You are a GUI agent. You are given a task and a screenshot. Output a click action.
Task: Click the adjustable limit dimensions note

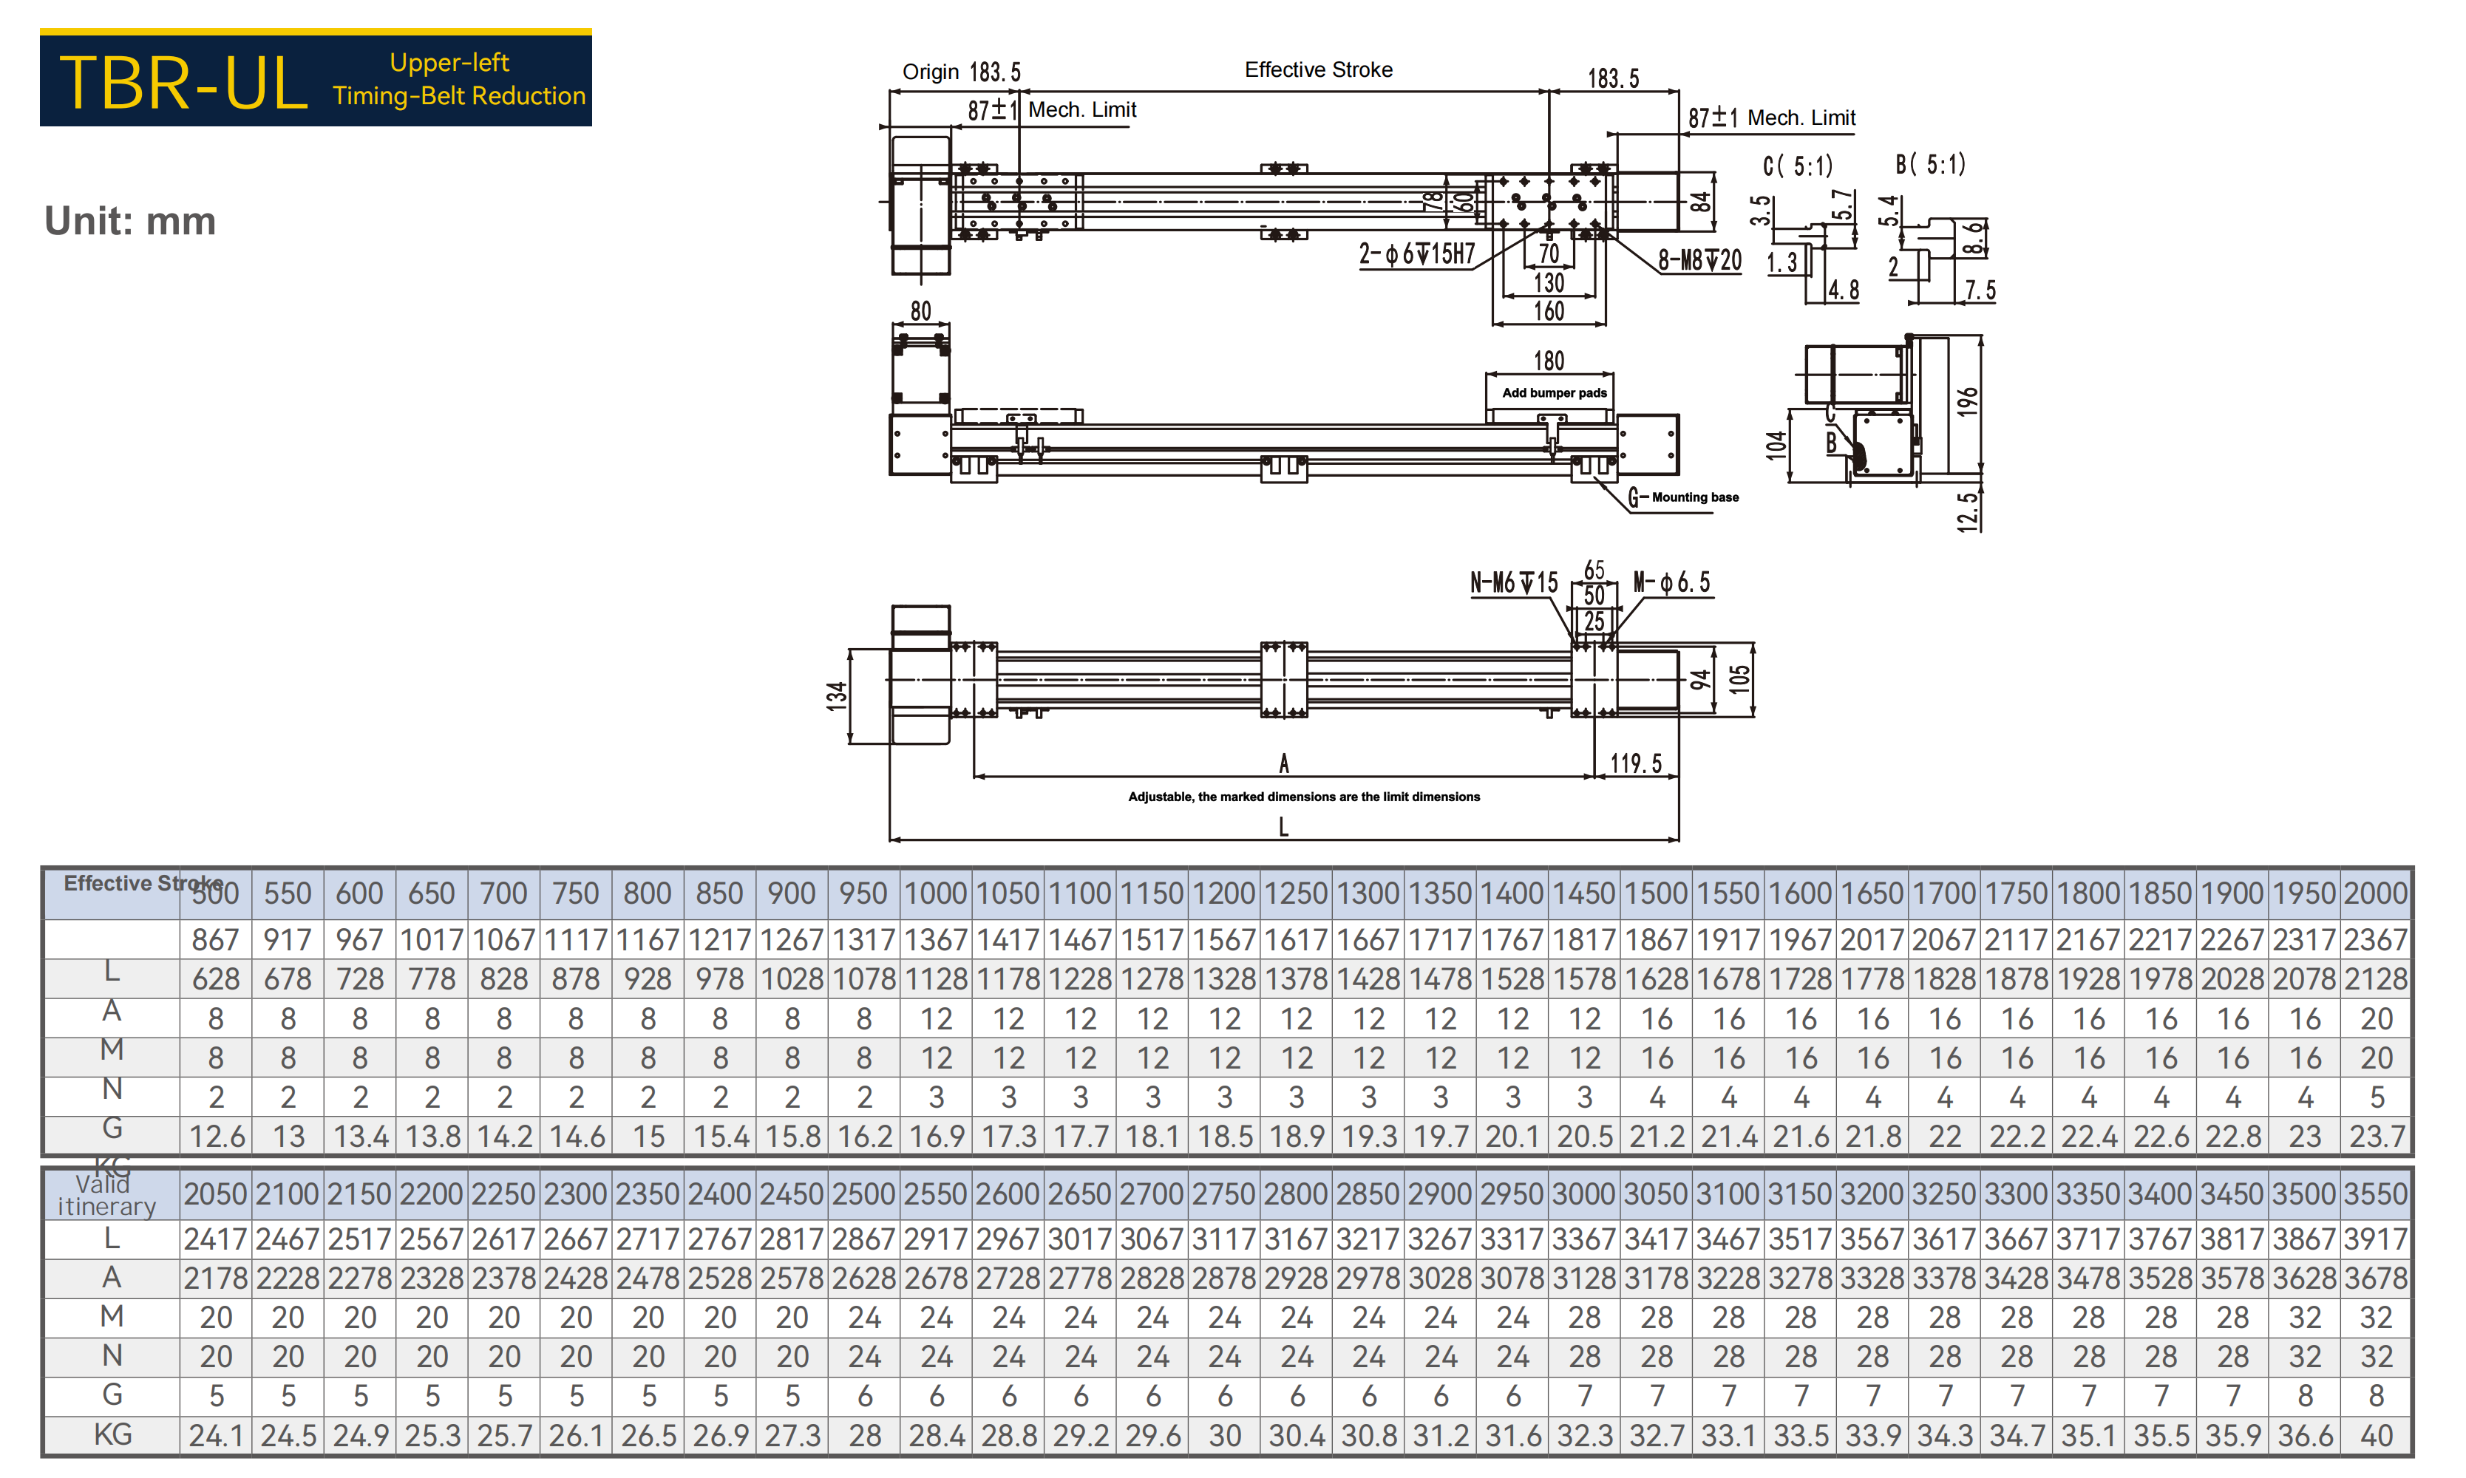coord(1304,797)
